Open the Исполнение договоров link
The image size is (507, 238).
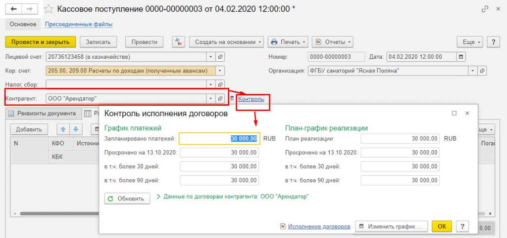[x=319, y=226]
